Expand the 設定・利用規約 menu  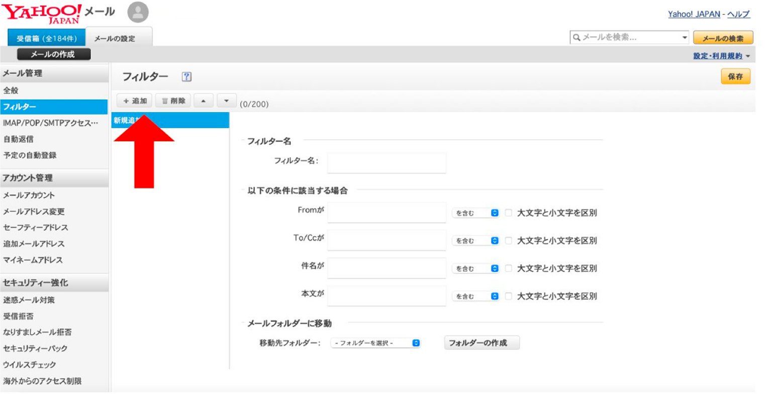click(x=721, y=56)
